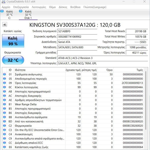
Task: Open the Αρχείο menu
Action: click(6, 7)
